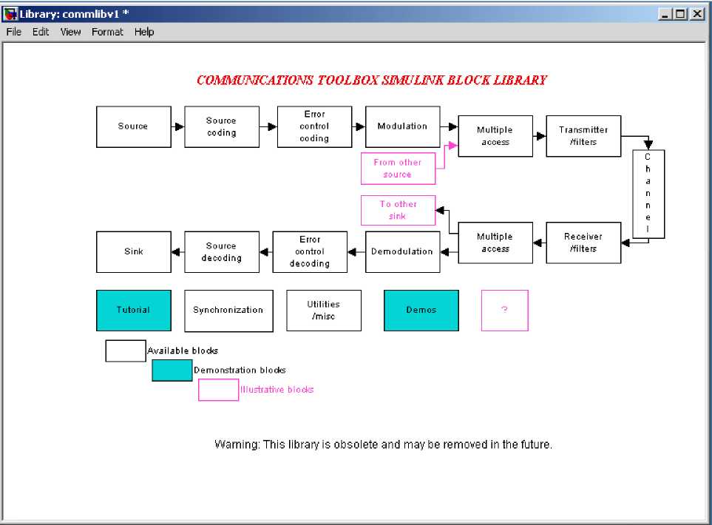Select the Source coding block
712x525 pixels.
(x=222, y=126)
